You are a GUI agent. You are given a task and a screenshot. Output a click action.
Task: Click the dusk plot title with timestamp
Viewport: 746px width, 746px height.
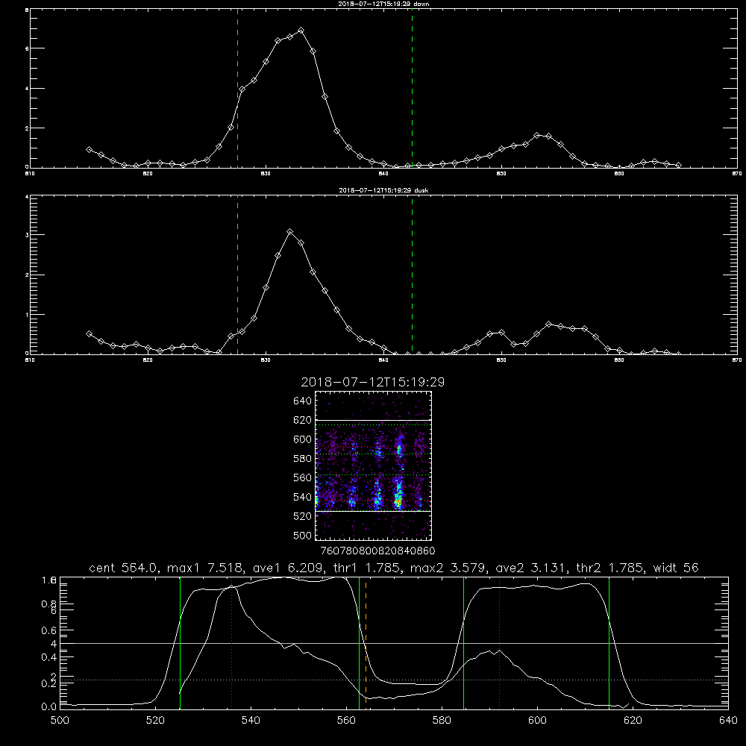(x=383, y=190)
